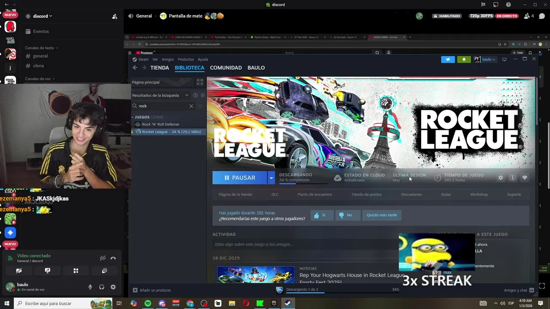This screenshot has width=550, height=309.
Task: Select BIBLIOTECA in Steam navigation
Action: coord(189,68)
